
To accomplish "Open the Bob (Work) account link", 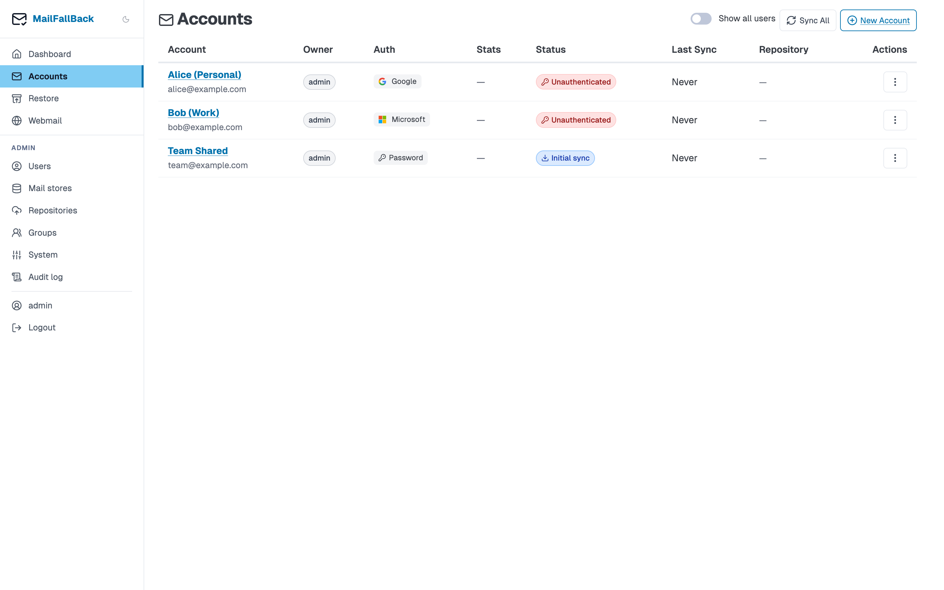I will [193, 113].
